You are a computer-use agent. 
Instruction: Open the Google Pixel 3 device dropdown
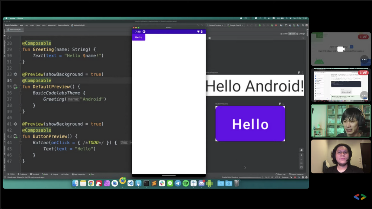[x=235, y=25]
